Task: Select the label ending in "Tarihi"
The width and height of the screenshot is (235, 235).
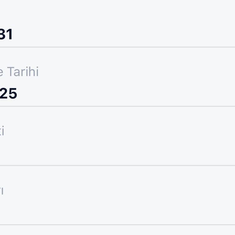Action: pos(20,72)
